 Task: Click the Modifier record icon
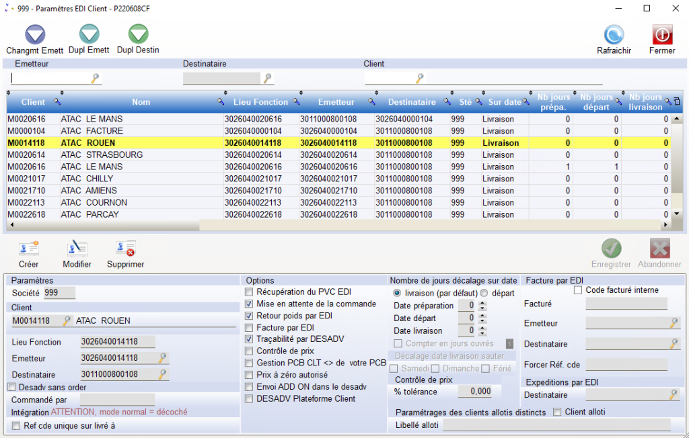(x=77, y=249)
